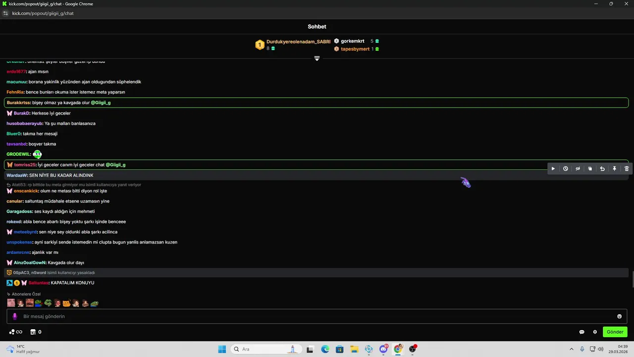Screen dimensions: 634x357
Task: Click the site info icon in address bar
Action: (5, 13)
